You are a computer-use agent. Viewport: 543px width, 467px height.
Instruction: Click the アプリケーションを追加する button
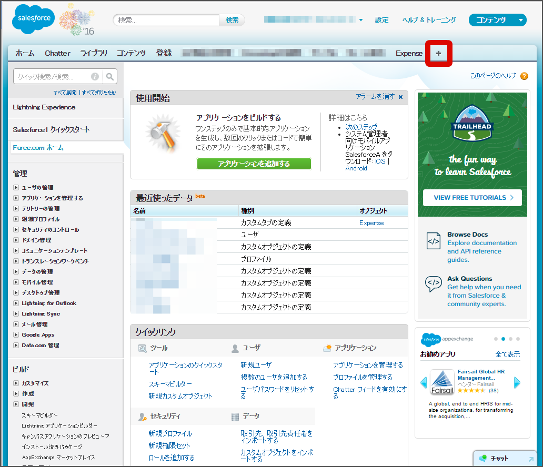pyautogui.click(x=254, y=164)
